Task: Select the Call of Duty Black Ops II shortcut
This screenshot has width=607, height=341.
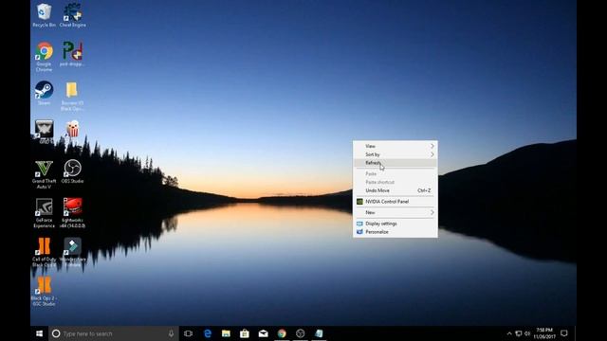Action: tap(45, 252)
